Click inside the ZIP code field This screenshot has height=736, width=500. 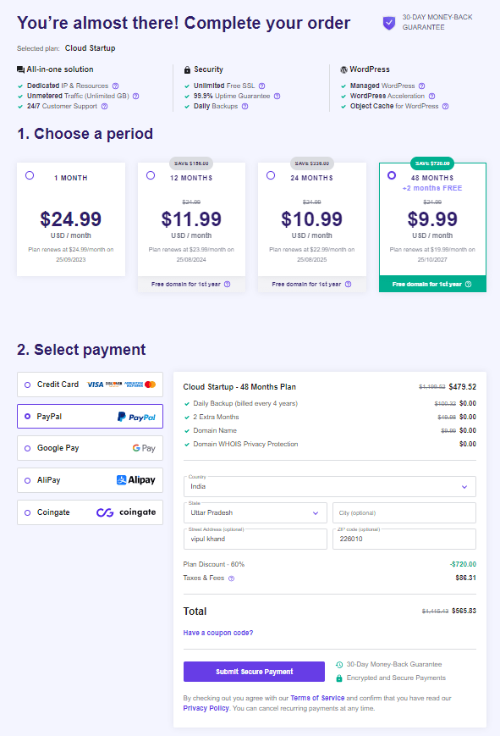(x=404, y=540)
